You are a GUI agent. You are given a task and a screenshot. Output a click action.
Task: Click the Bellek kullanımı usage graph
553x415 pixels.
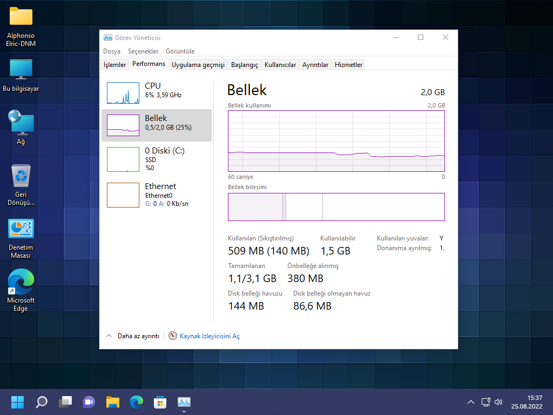pyautogui.click(x=336, y=140)
